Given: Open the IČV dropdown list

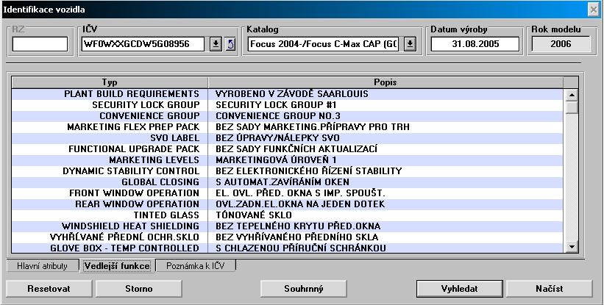Looking at the screenshot, I should [216, 44].
